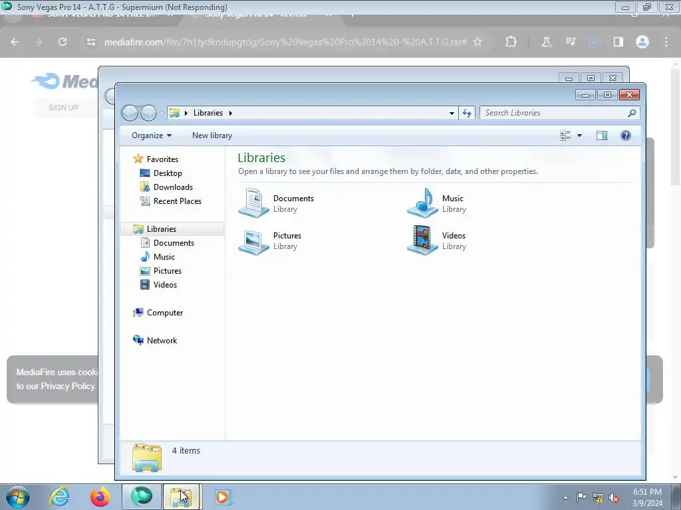The width and height of the screenshot is (681, 510).
Task: Click the Explorer back arrow button
Action: [130, 113]
